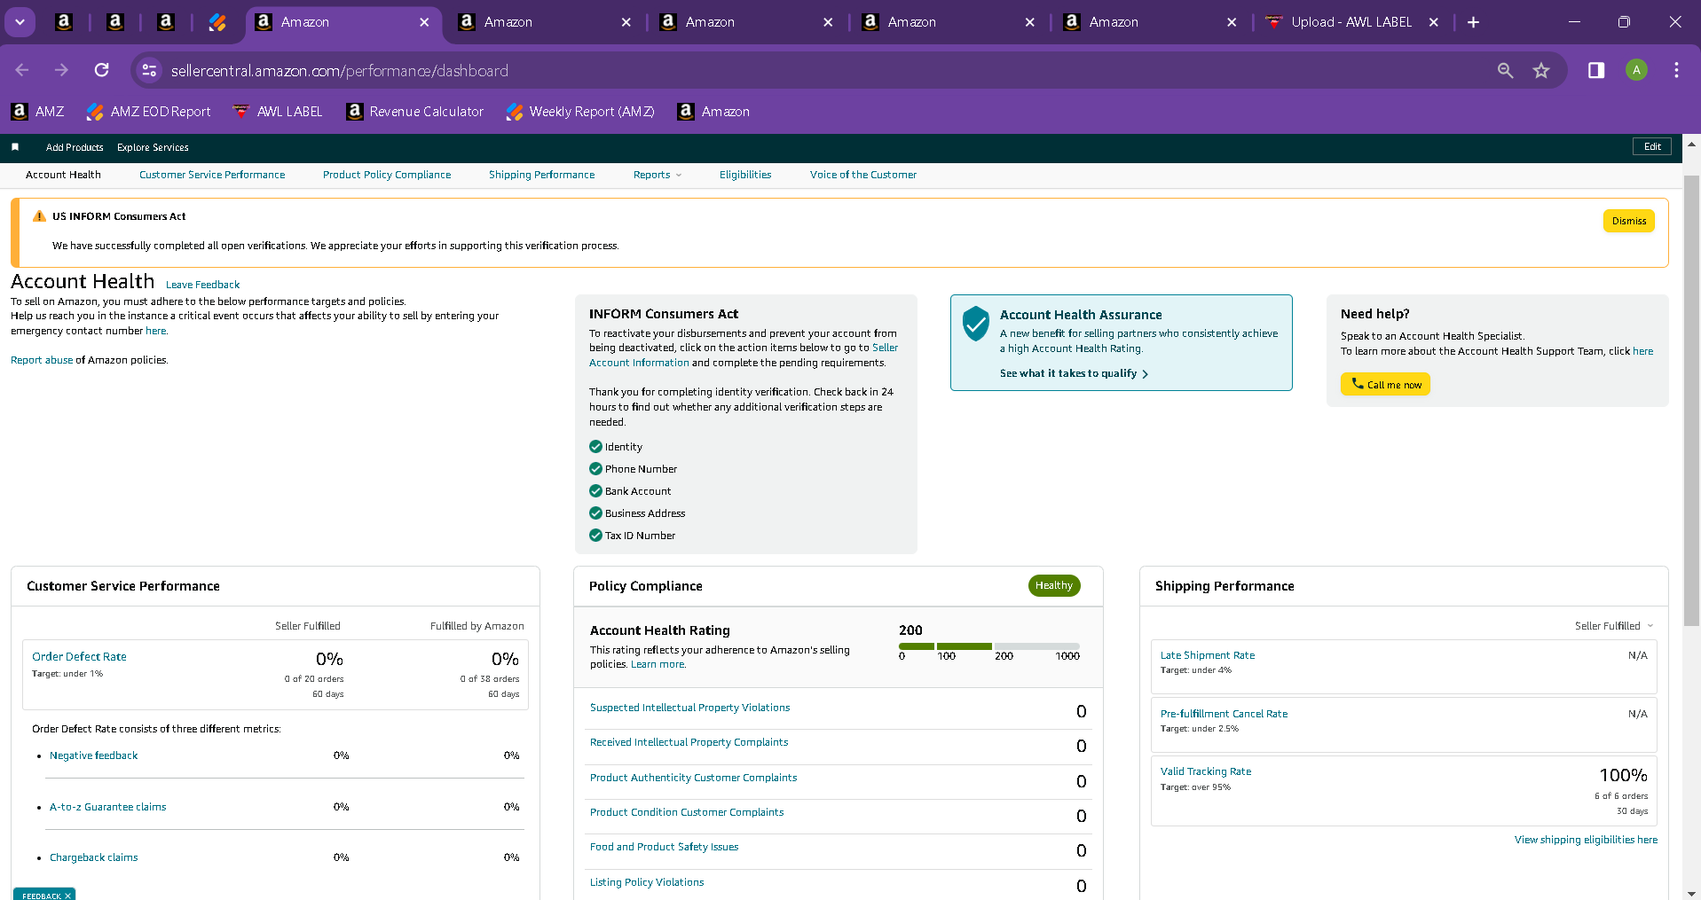This screenshot has width=1701, height=900.
Task: Go back to the previous page
Action: point(22,70)
